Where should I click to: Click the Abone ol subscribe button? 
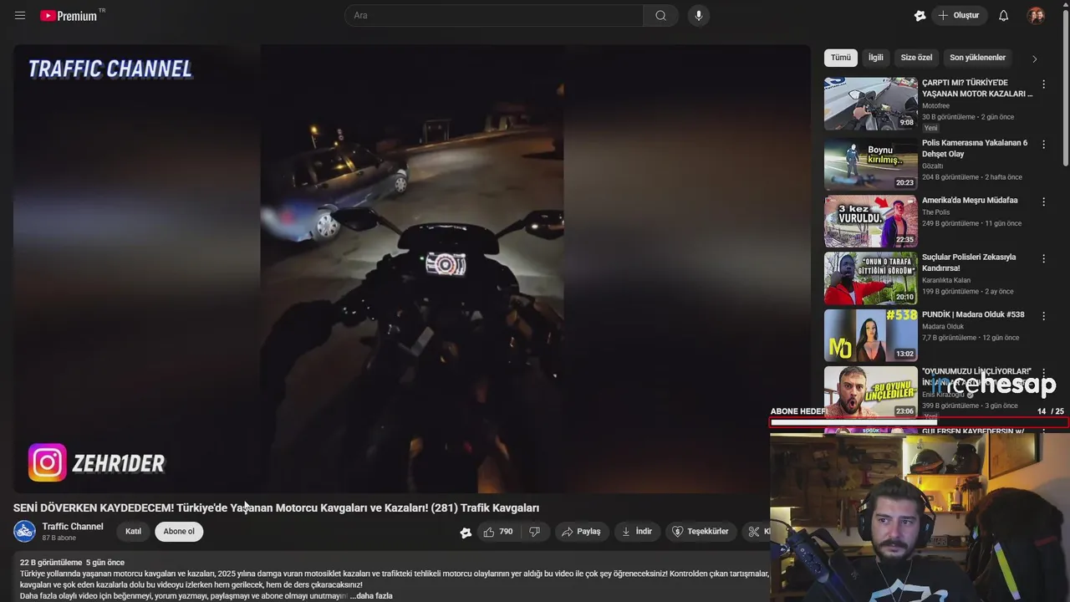point(179,532)
